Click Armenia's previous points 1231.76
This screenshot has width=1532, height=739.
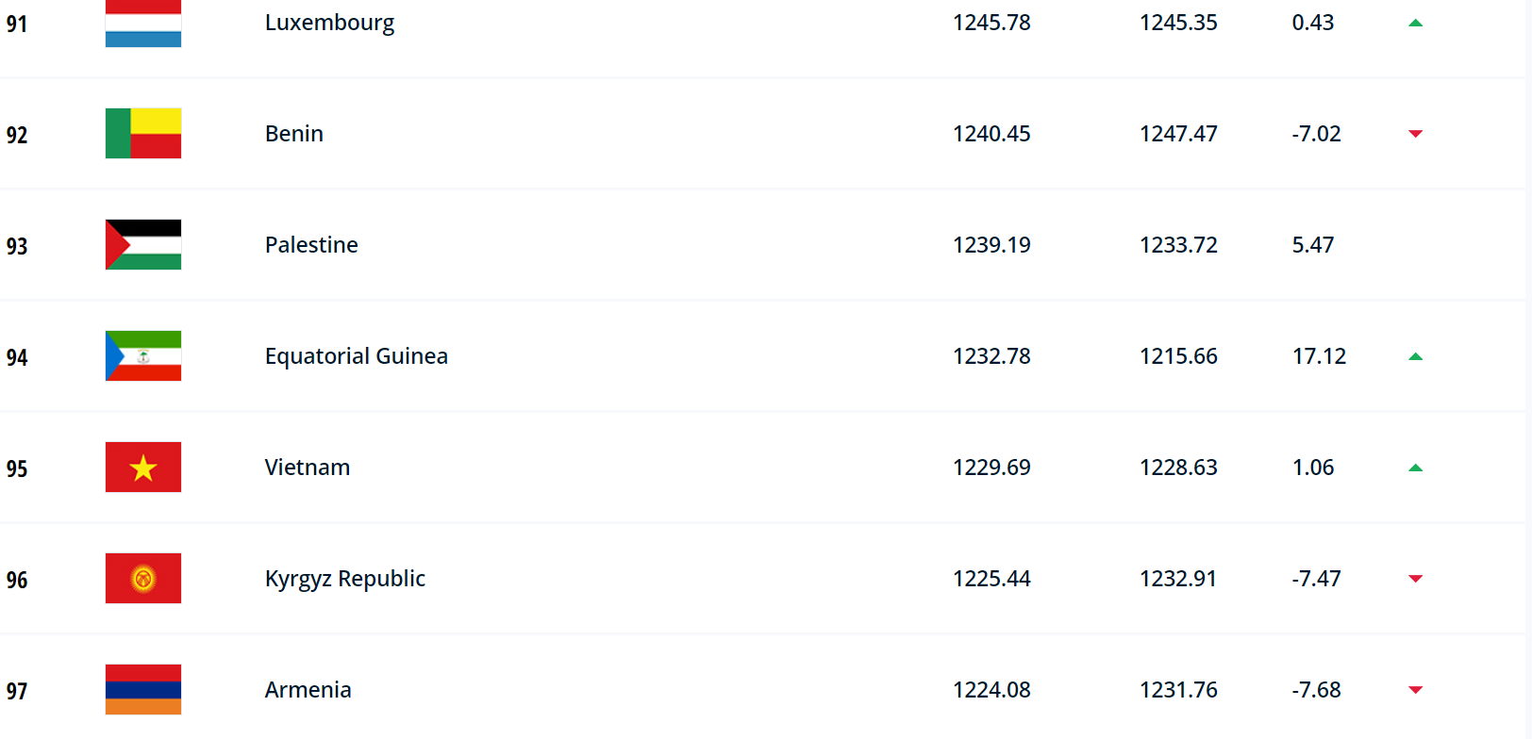click(x=1178, y=690)
